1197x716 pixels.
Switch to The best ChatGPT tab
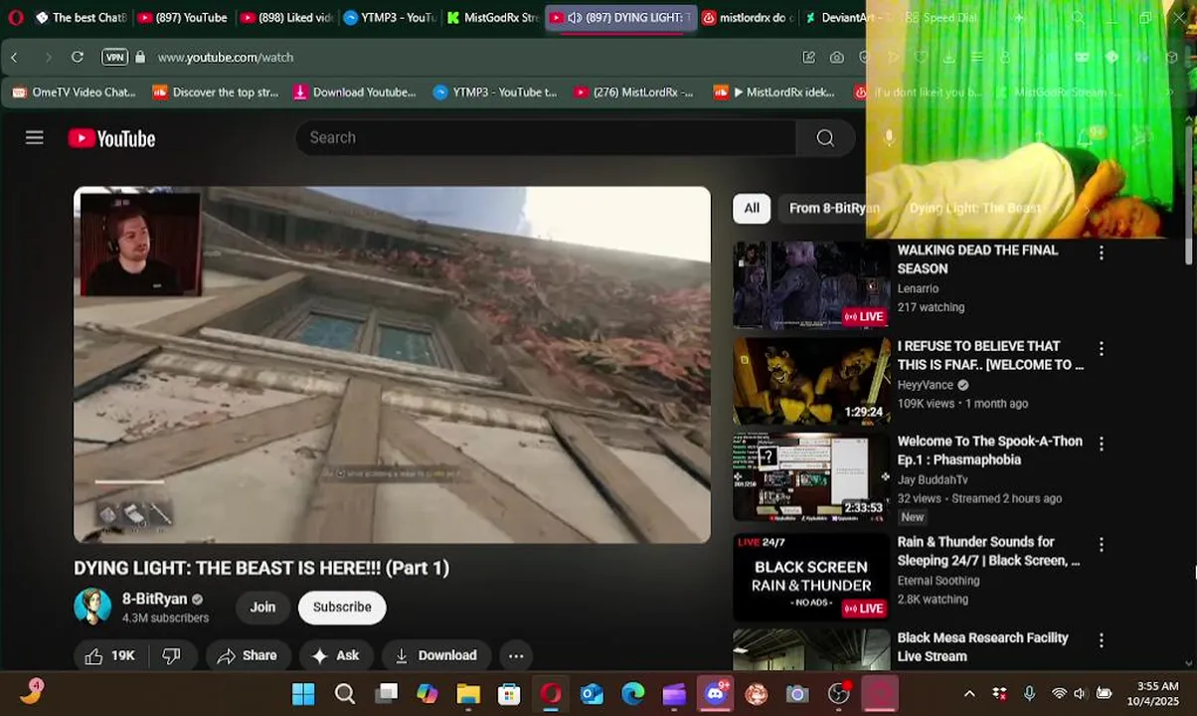80,18
